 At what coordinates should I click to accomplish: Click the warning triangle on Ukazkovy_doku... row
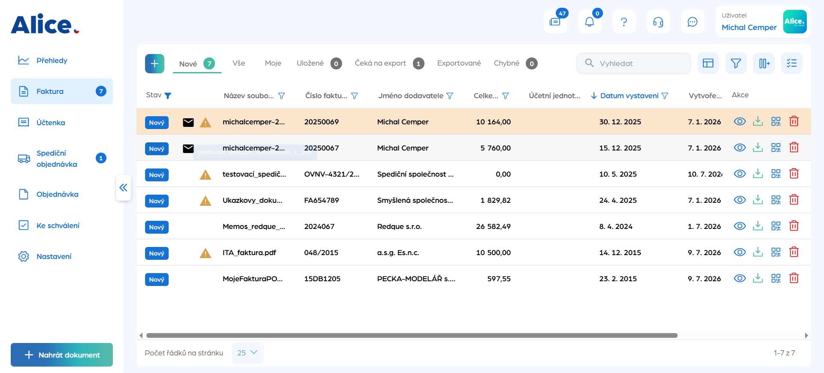(x=206, y=201)
